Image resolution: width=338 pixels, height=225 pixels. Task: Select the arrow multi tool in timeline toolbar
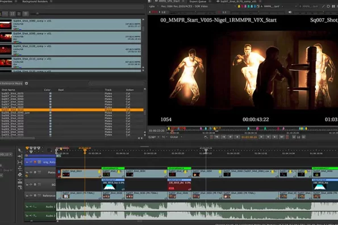pos(20,150)
